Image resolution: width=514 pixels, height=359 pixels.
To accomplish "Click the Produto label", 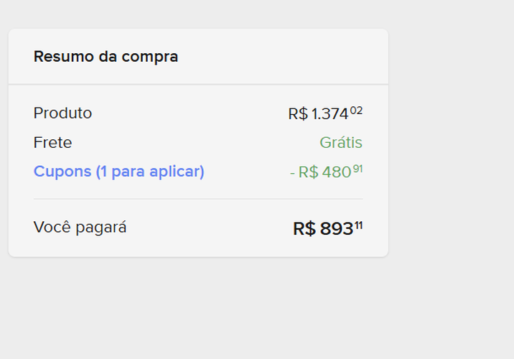I will click(62, 113).
